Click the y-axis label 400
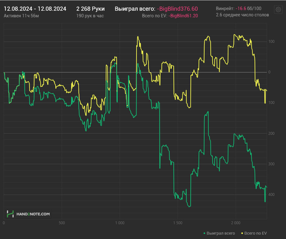The image size is (286, 239). coord(271,194)
